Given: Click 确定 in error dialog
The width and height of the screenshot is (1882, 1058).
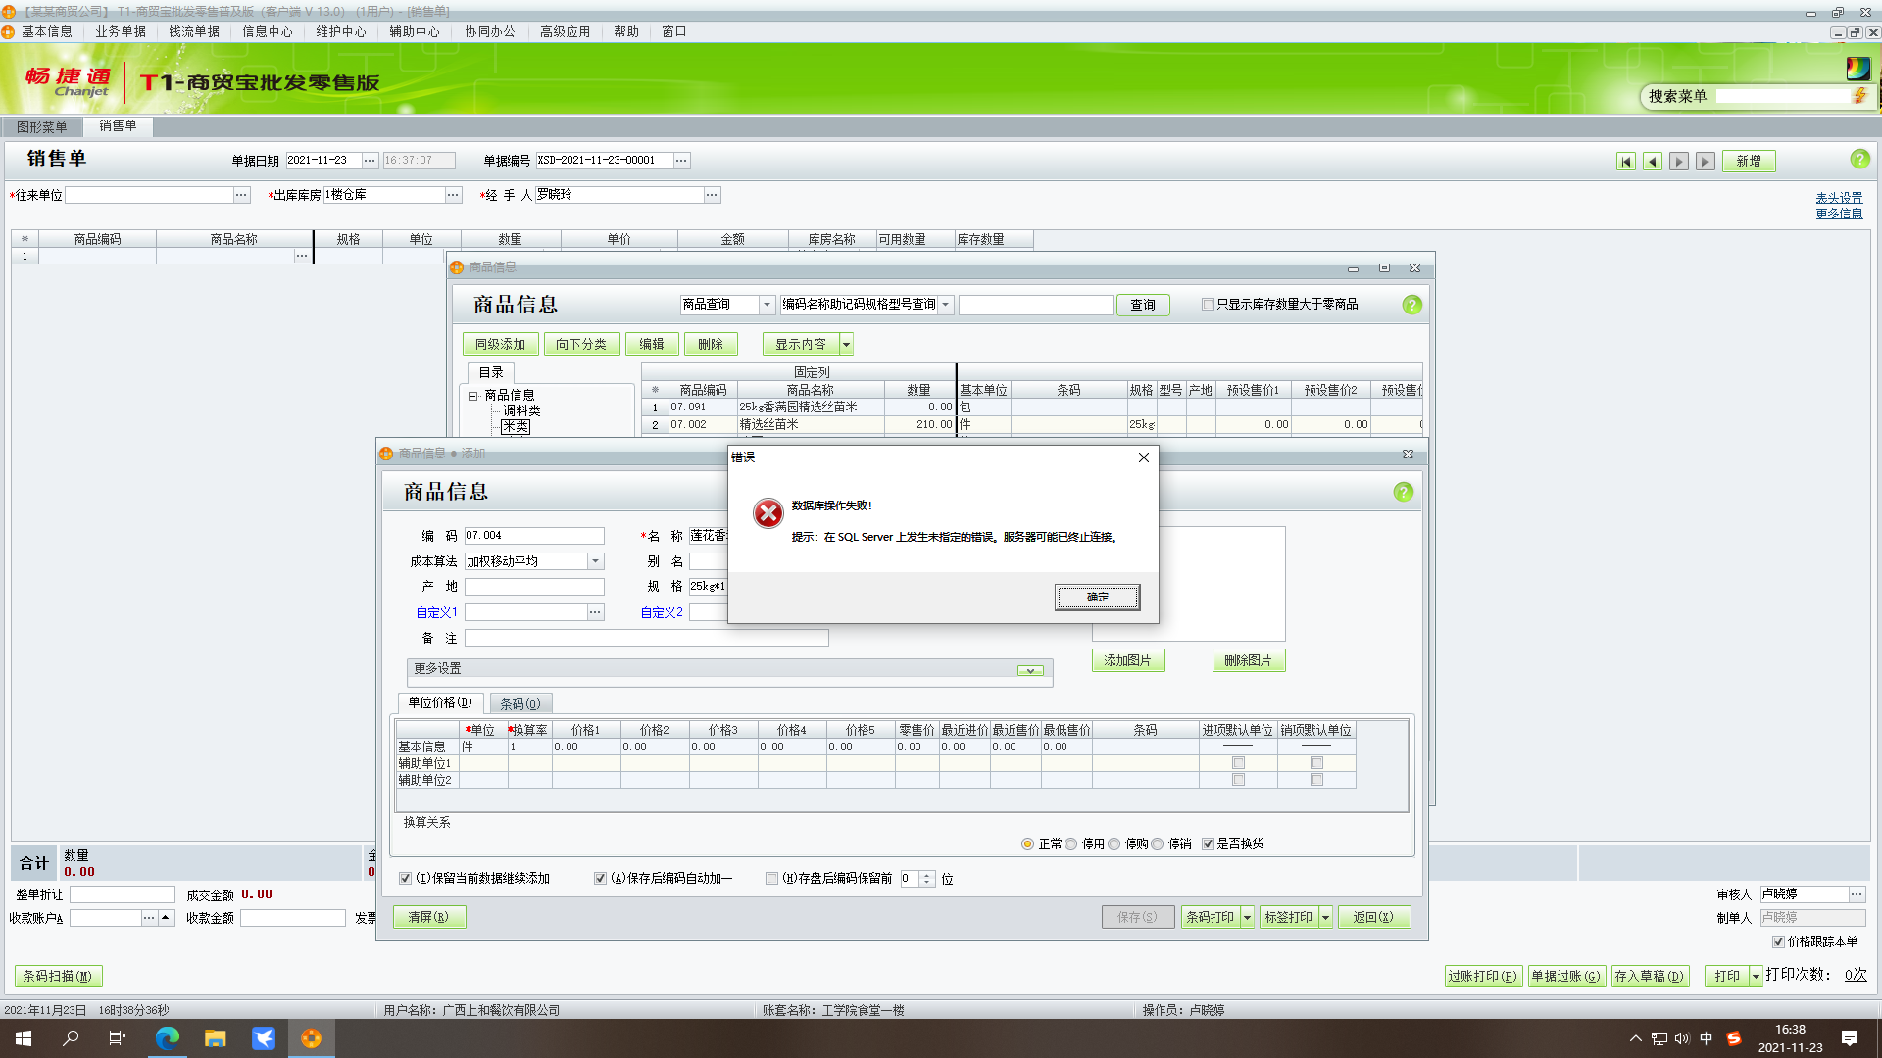Looking at the screenshot, I should tap(1097, 597).
